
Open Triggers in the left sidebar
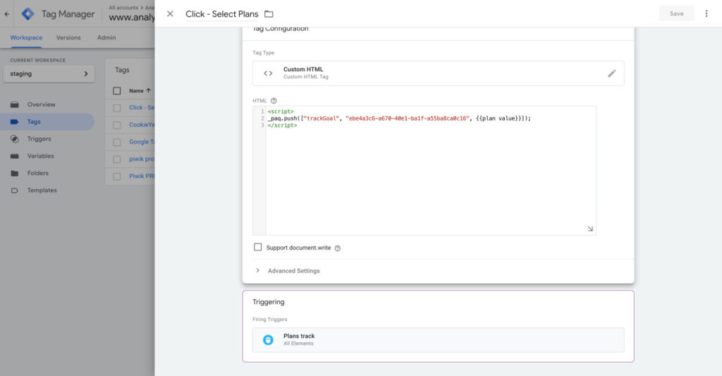point(39,139)
